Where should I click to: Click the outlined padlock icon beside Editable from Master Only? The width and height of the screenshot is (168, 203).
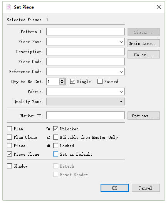[x=49, y=137]
